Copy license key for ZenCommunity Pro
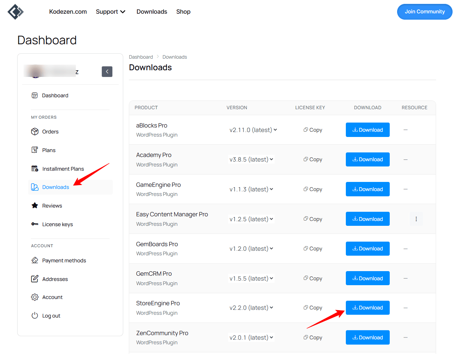The image size is (461, 354). pos(313,337)
